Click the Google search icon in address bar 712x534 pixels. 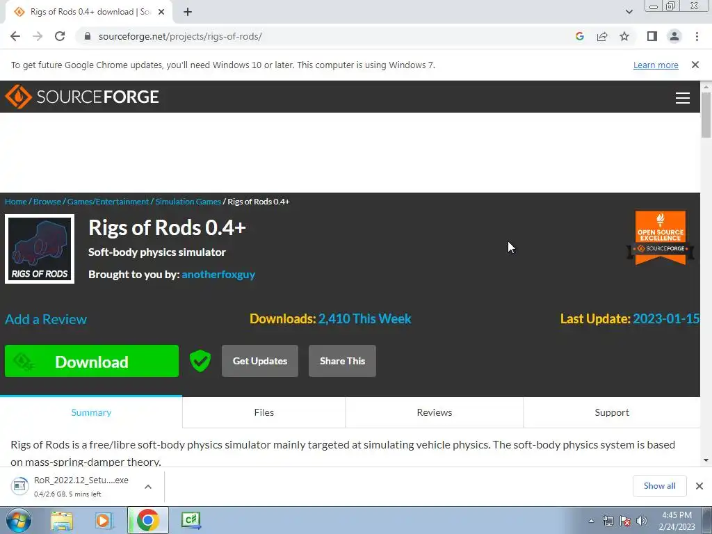click(579, 36)
